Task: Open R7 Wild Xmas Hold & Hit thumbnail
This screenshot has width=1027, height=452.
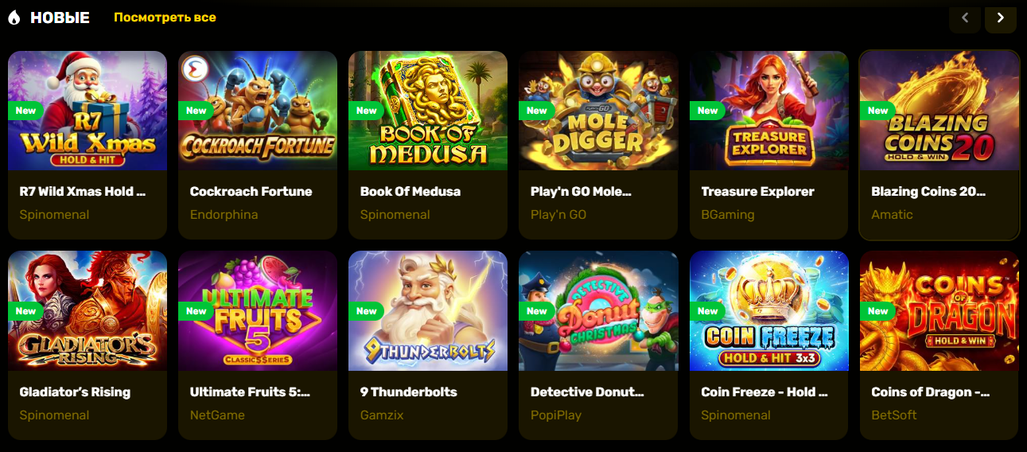Action: 88,111
